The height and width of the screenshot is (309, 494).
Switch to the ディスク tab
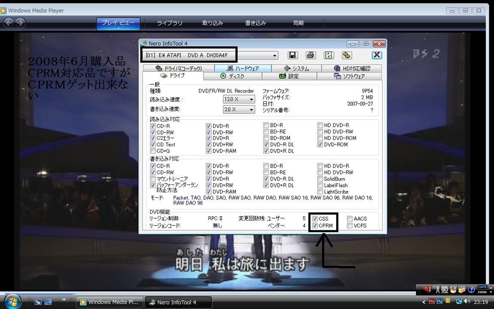pyautogui.click(x=232, y=76)
